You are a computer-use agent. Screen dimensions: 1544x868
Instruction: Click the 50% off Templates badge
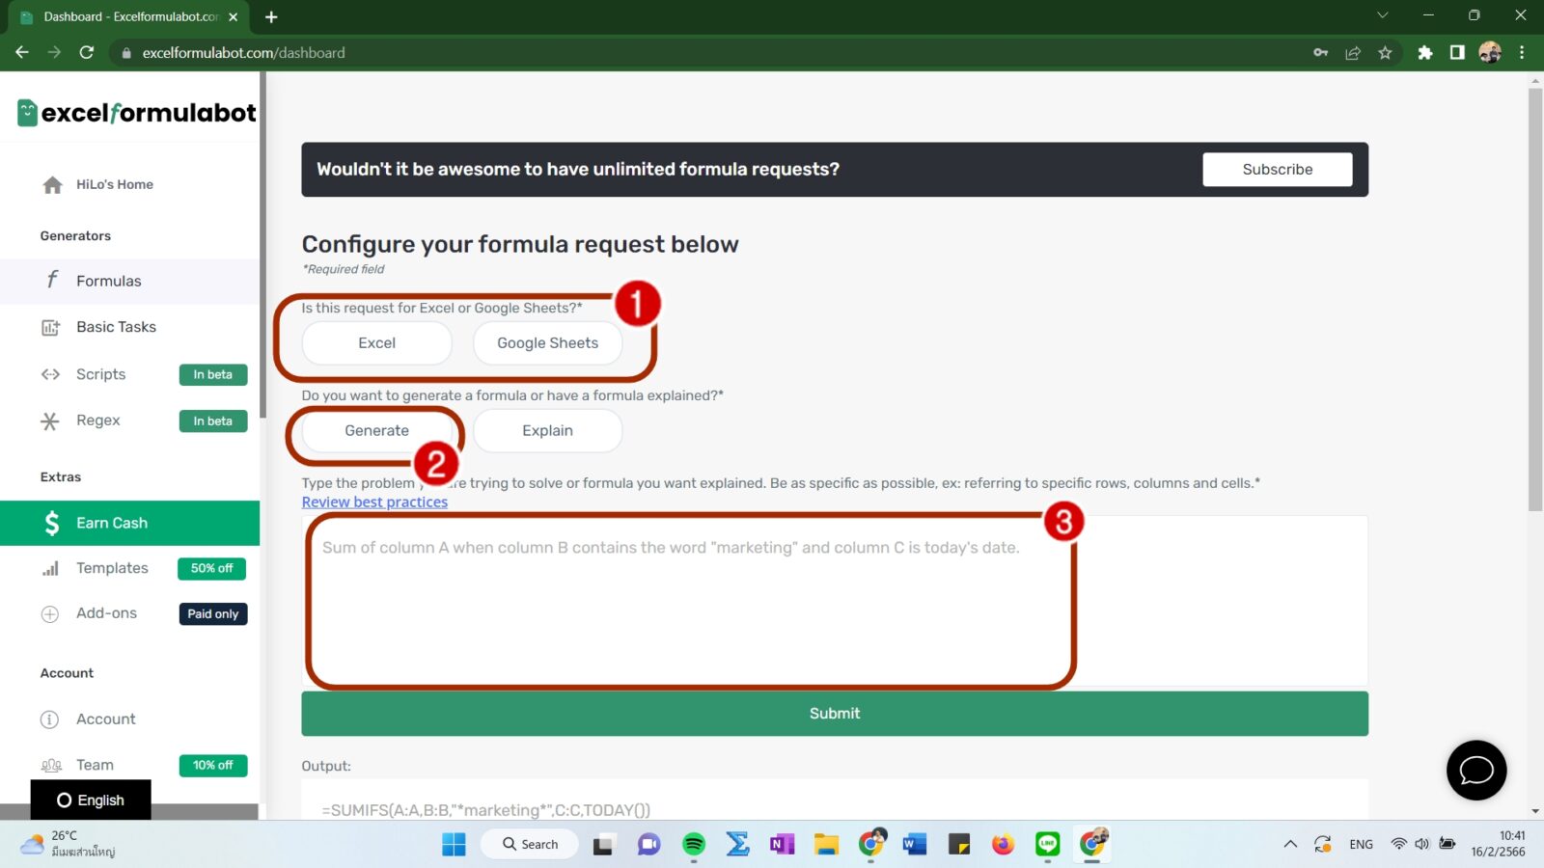coord(212,569)
